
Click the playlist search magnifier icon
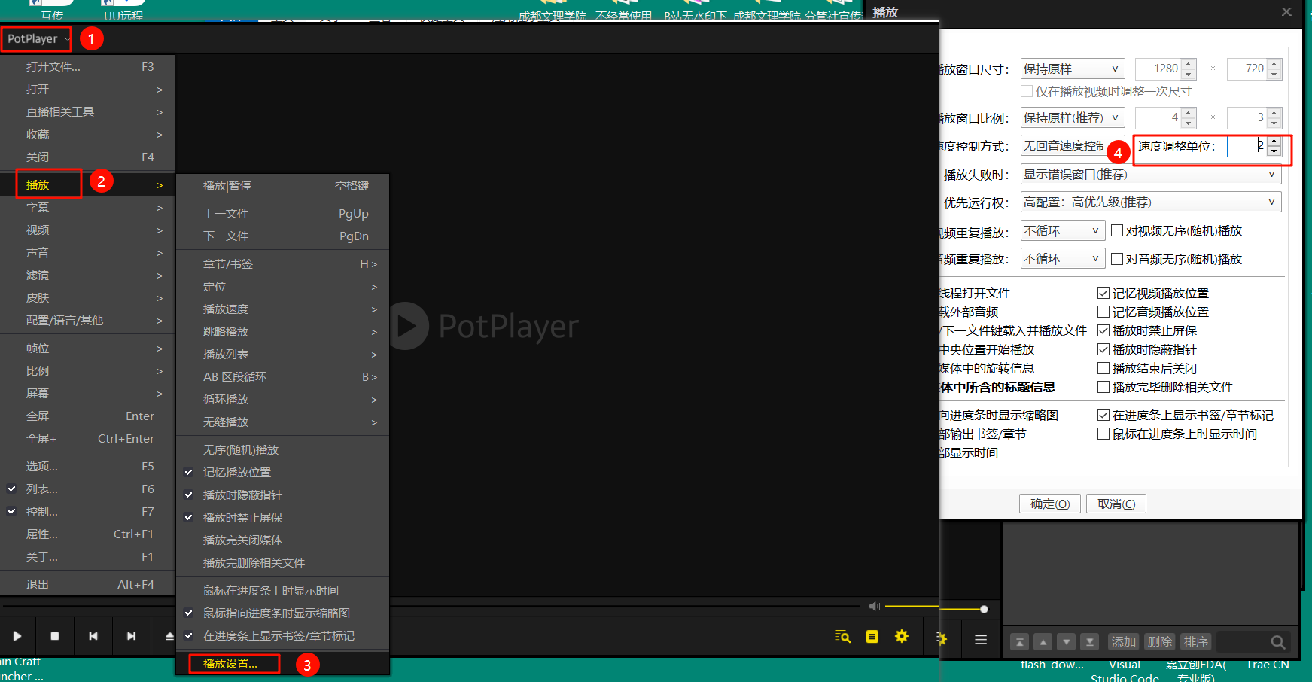(x=1278, y=642)
